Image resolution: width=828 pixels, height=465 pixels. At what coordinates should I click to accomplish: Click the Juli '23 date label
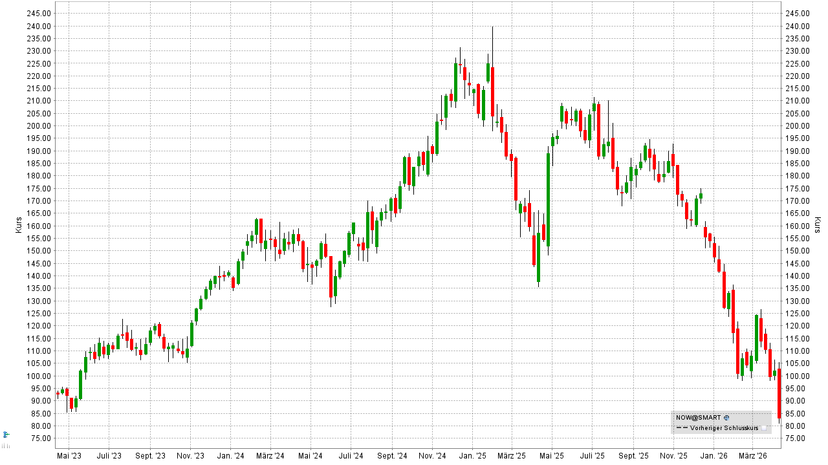click(109, 456)
